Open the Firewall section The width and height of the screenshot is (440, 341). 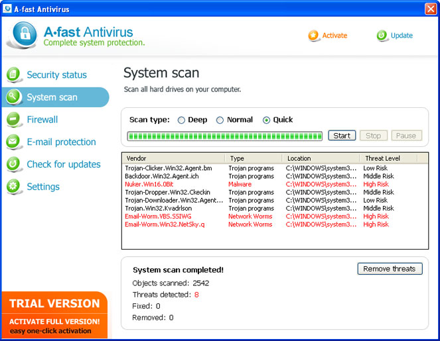click(x=42, y=120)
